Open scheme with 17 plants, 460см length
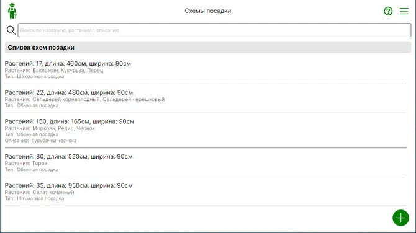Screen dimensions: 416x233 click(x=206, y=69)
